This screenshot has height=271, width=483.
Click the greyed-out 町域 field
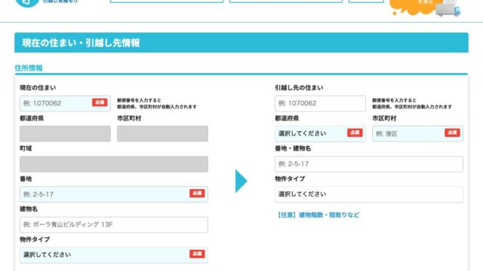click(114, 164)
